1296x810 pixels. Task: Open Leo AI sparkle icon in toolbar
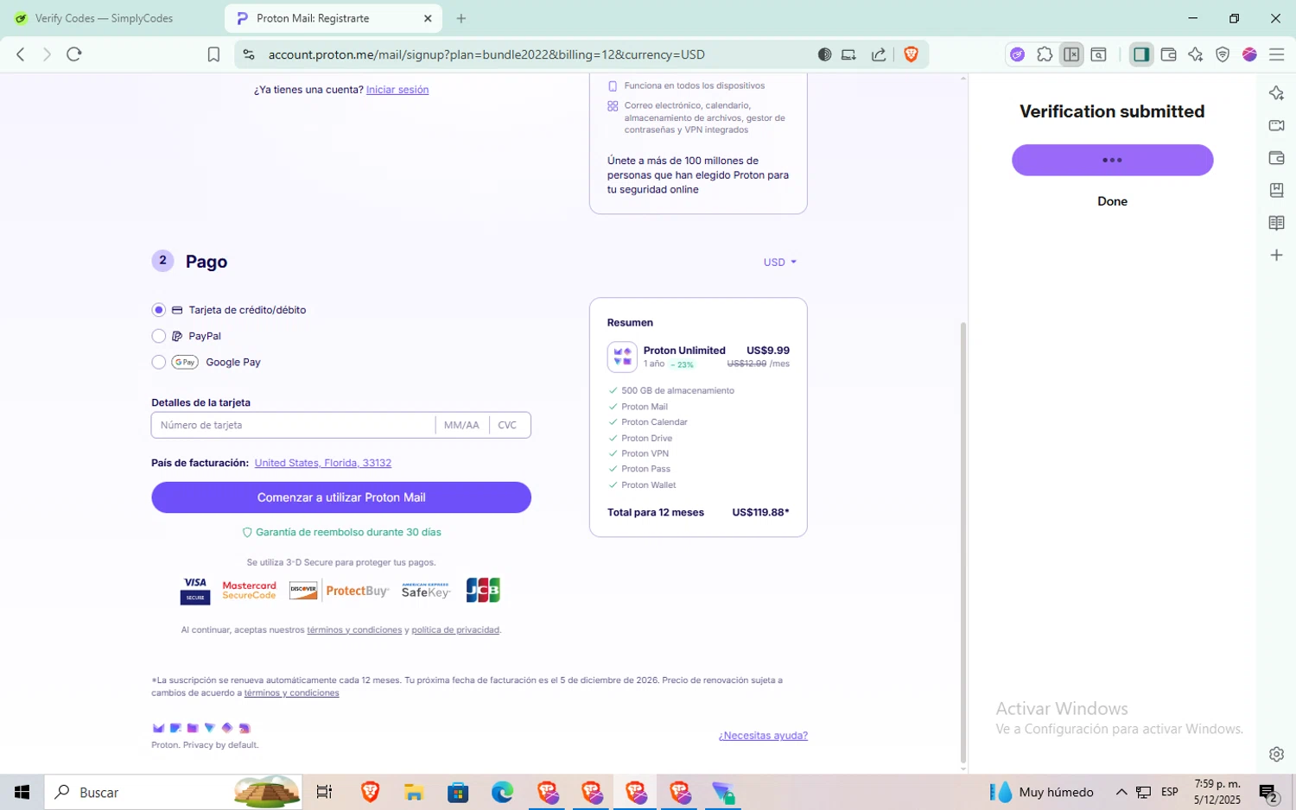click(x=1196, y=54)
